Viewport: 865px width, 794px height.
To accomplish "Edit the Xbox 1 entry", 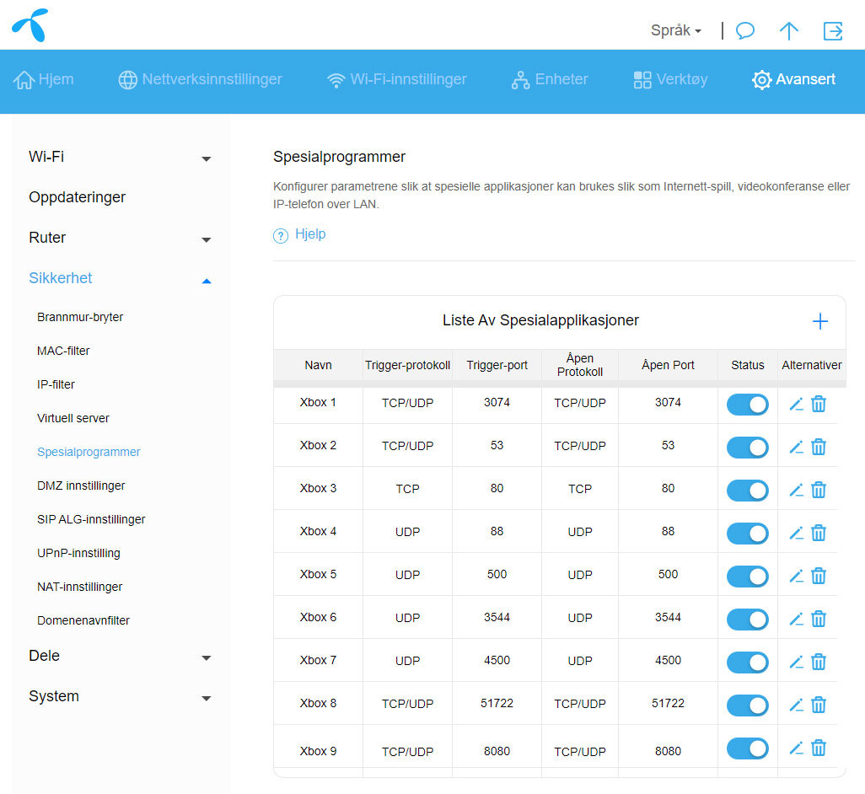I will (796, 405).
